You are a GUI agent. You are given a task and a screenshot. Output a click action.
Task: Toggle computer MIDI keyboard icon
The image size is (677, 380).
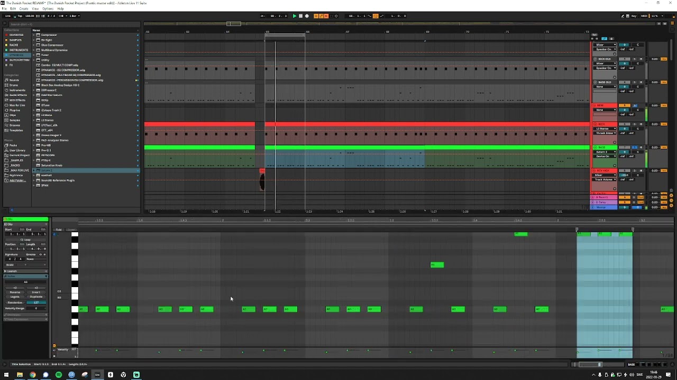[628, 16]
